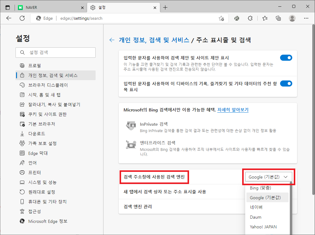The height and width of the screenshot is (235, 315).
Task: Close the 설정 tab
Action: [155, 8]
